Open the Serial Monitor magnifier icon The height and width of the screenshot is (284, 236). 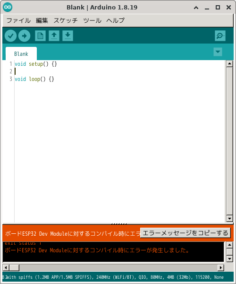220,35
